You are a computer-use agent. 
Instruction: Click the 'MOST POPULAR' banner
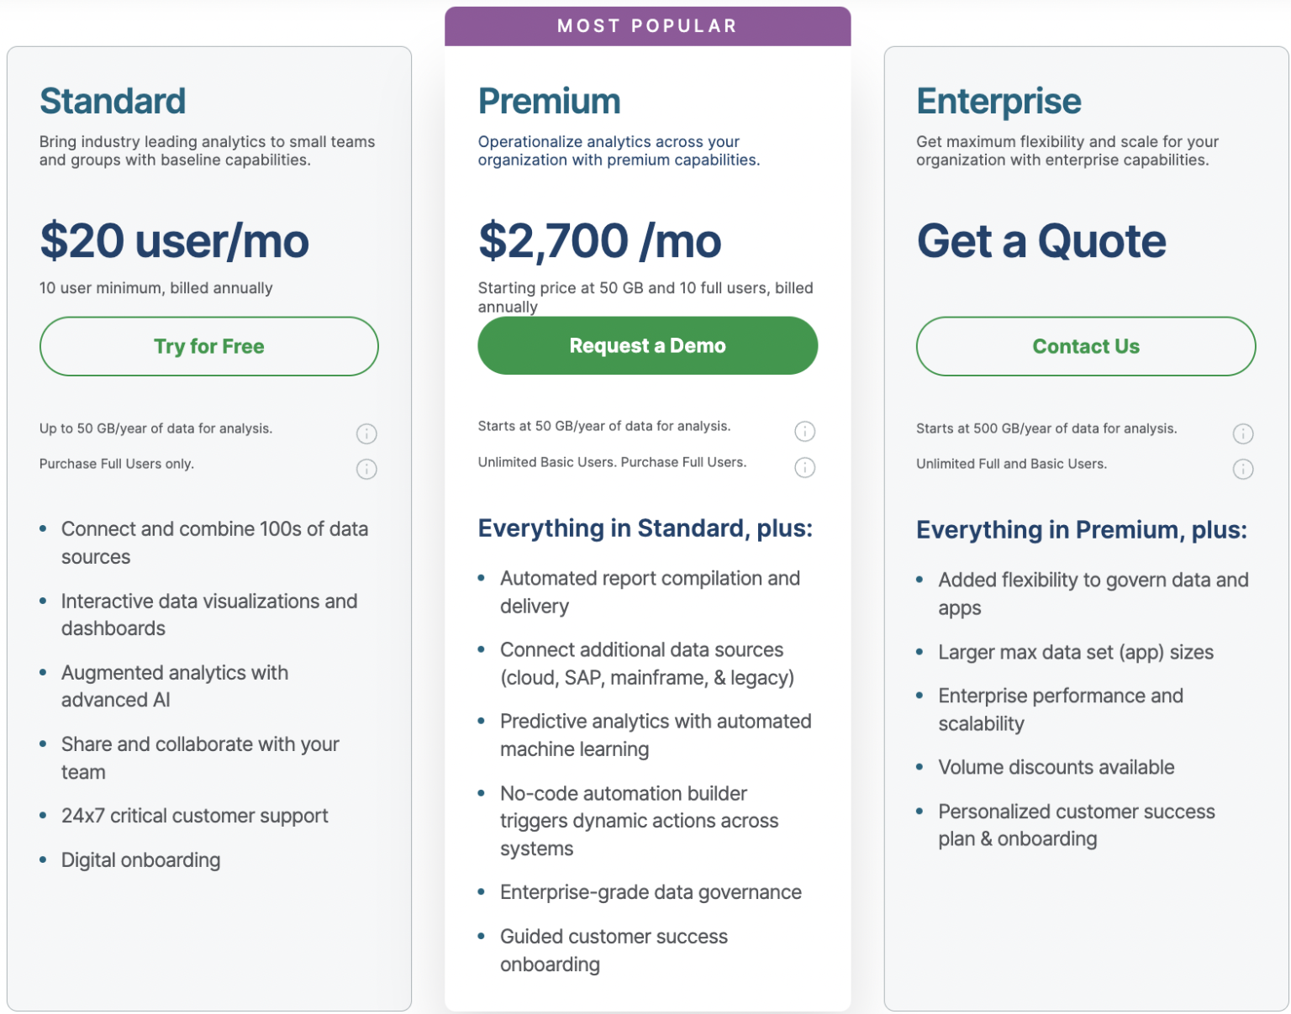tap(647, 25)
